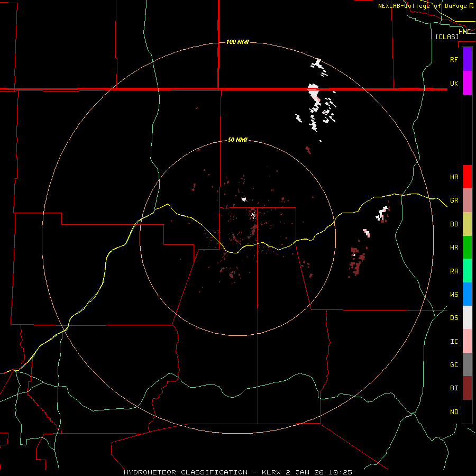The height and width of the screenshot is (476, 476).
Task: Click the BI brown legend swatch
Action: click(x=467, y=388)
